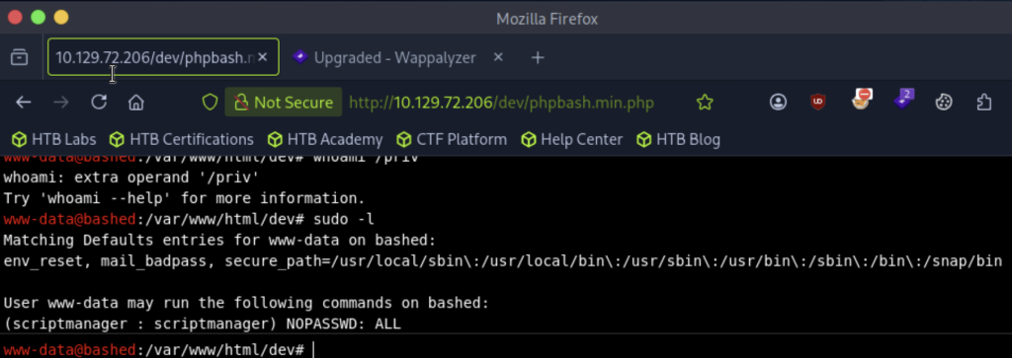The width and height of the screenshot is (1012, 358).
Task: Go back to previous page
Action: [x=24, y=102]
